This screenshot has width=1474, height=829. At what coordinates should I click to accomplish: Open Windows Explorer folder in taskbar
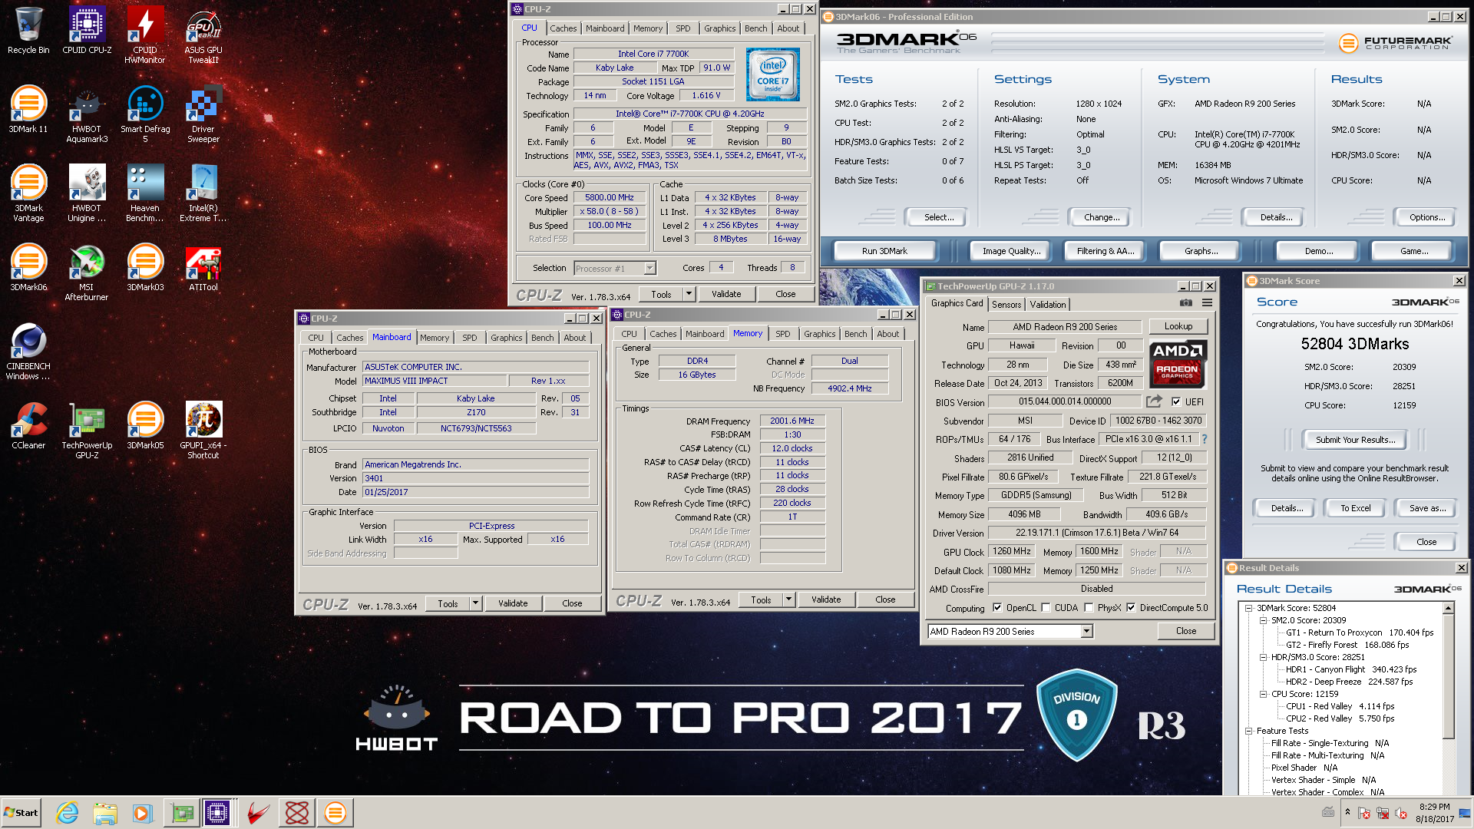[x=105, y=813]
